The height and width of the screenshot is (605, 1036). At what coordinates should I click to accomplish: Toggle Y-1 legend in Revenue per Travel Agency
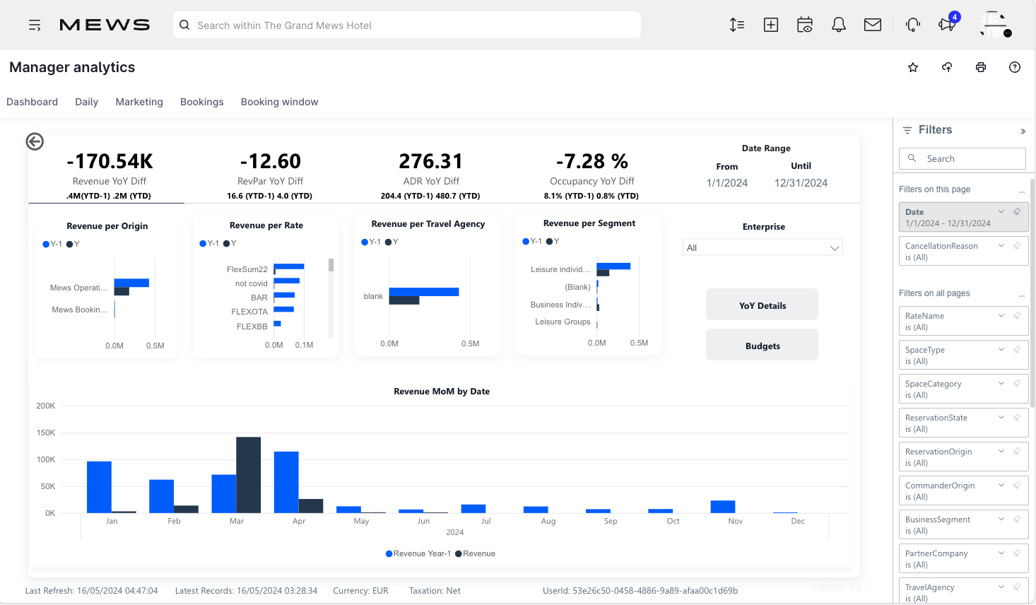tap(371, 242)
